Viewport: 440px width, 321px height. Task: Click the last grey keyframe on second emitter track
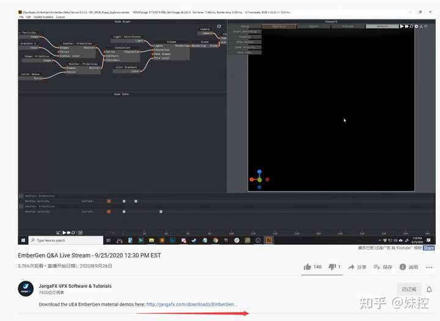coord(161,212)
